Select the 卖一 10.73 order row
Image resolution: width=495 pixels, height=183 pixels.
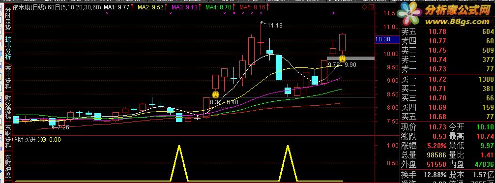447,69
